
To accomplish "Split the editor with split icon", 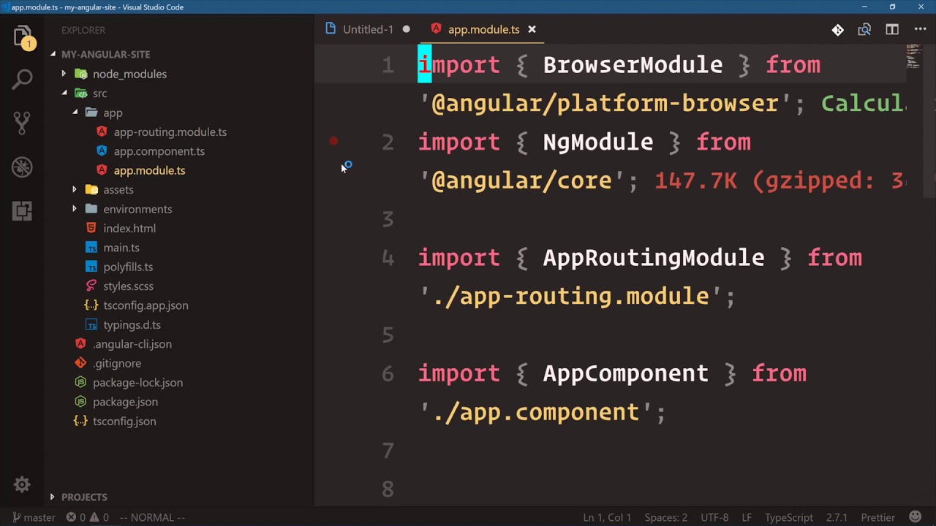I will [x=892, y=30].
